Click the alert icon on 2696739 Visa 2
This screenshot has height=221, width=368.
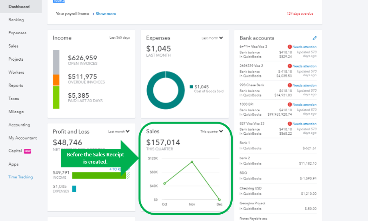290,66
